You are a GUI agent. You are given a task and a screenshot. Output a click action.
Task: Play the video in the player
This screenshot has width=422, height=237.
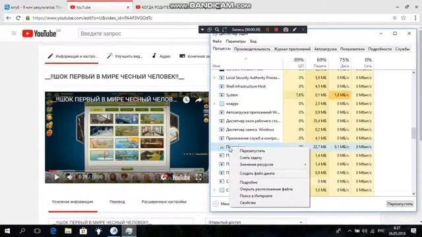point(57,177)
